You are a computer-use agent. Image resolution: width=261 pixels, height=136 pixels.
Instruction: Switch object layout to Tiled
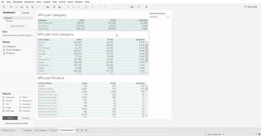pos(10,118)
